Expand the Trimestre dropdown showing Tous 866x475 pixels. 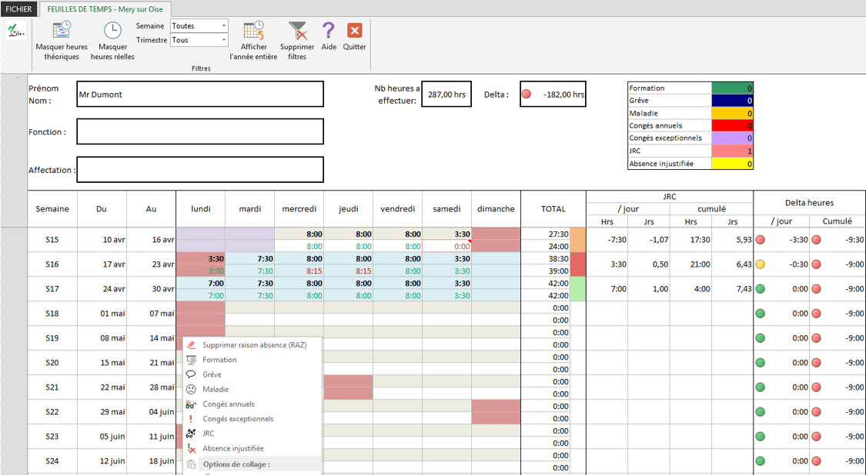199,40
